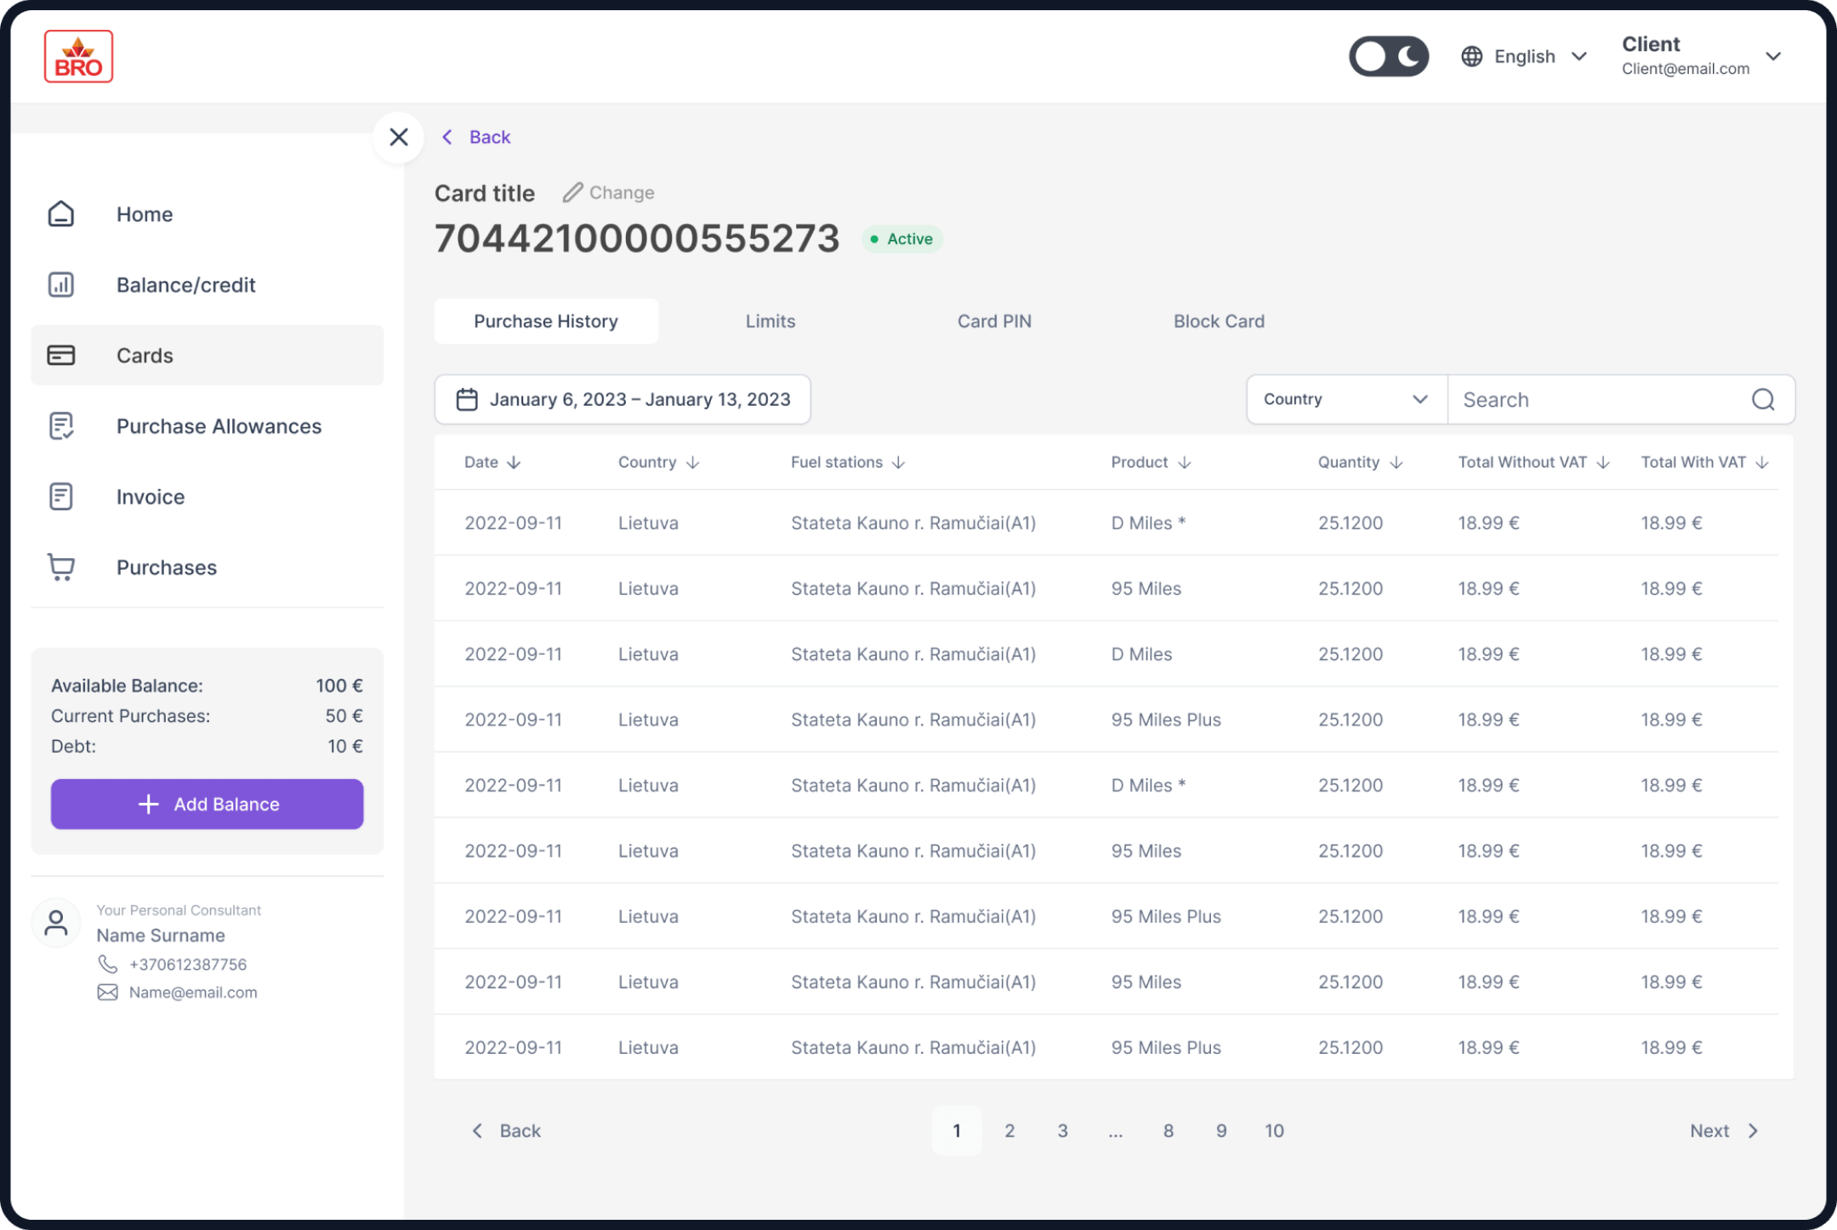The width and height of the screenshot is (1837, 1230).
Task: Click pagination Back button
Action: (506, 1130)
